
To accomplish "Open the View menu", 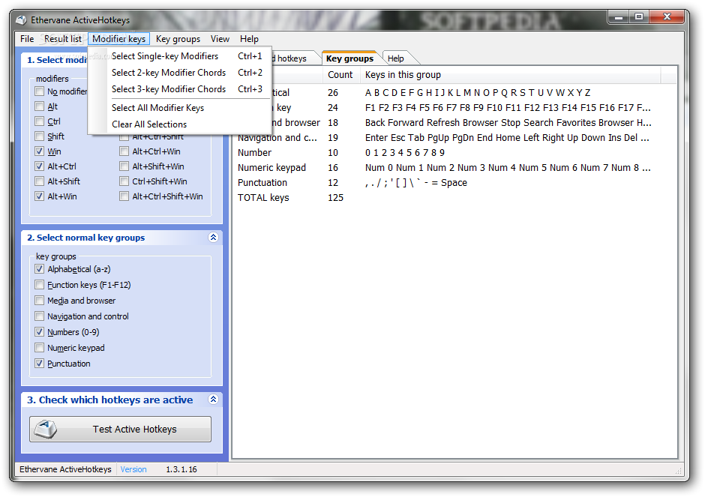I will point(220,39).
